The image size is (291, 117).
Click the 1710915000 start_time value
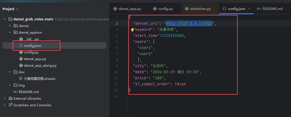pos(172,36)
